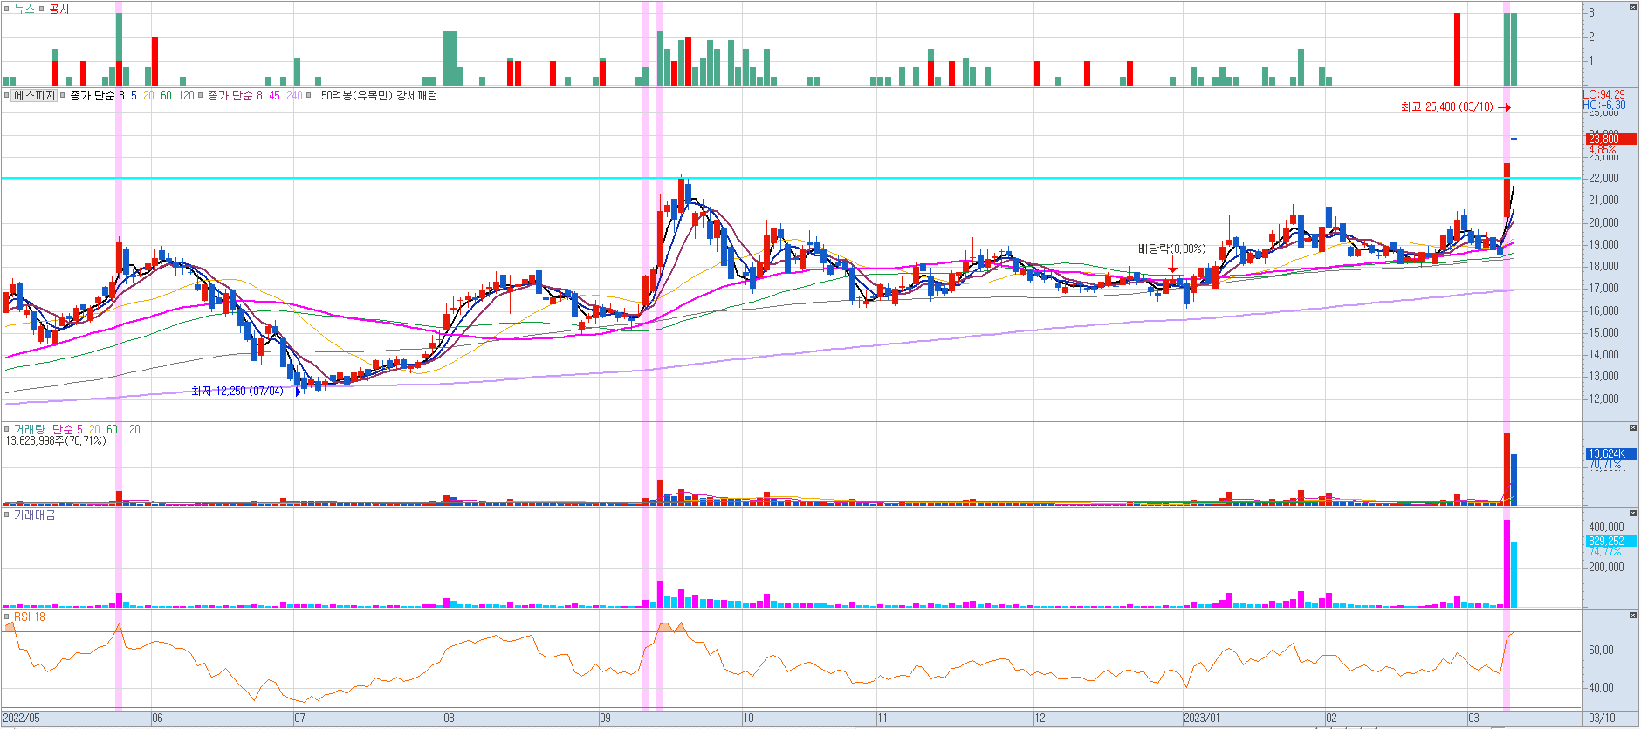This screenshot has height=729, width=1641.
Task: Select the 에스피지 stock name button
Action: pos(34,95)
